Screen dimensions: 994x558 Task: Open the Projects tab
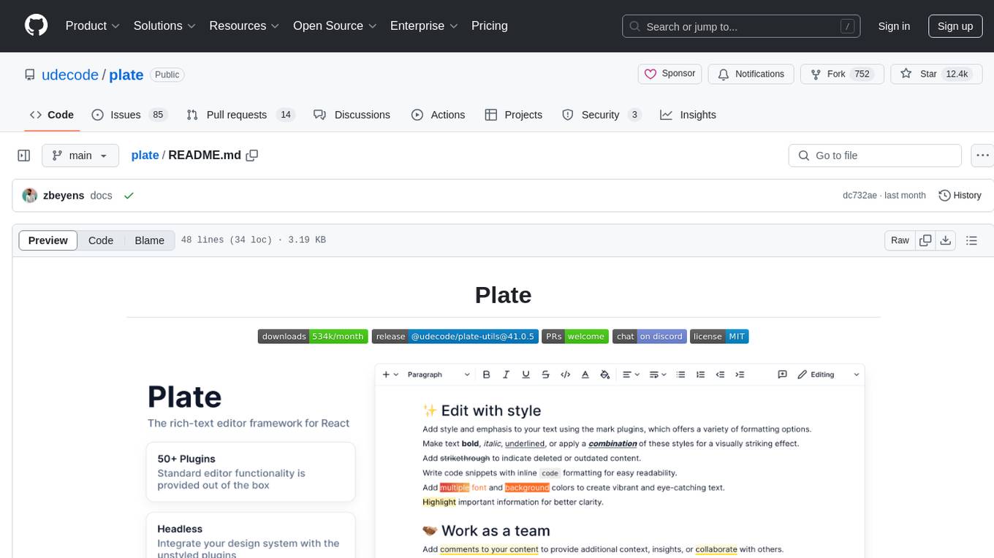514,115
